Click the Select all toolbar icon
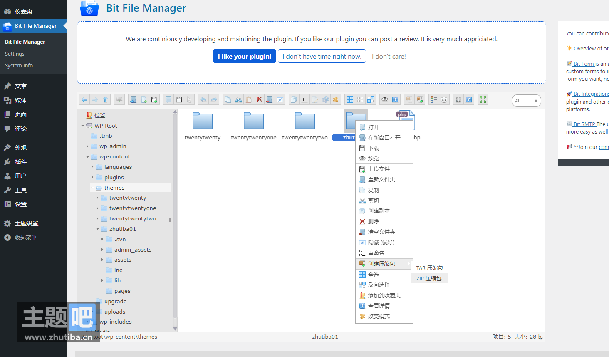The image size is (609, 359). click(350, 99)
